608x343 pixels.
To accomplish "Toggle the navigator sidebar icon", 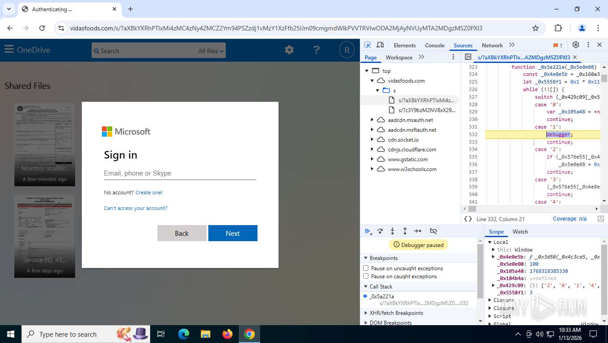I will (x=468, y=57).
